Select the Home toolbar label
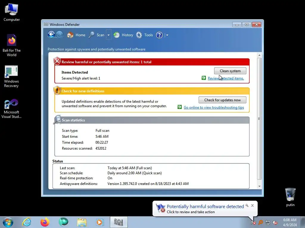The height and width of the screenshot is (228, 305). [80, 35]
